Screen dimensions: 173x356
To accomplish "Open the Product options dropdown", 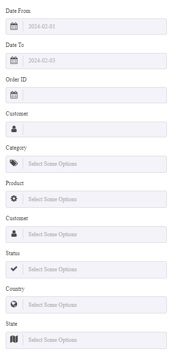I will [95, 199].
